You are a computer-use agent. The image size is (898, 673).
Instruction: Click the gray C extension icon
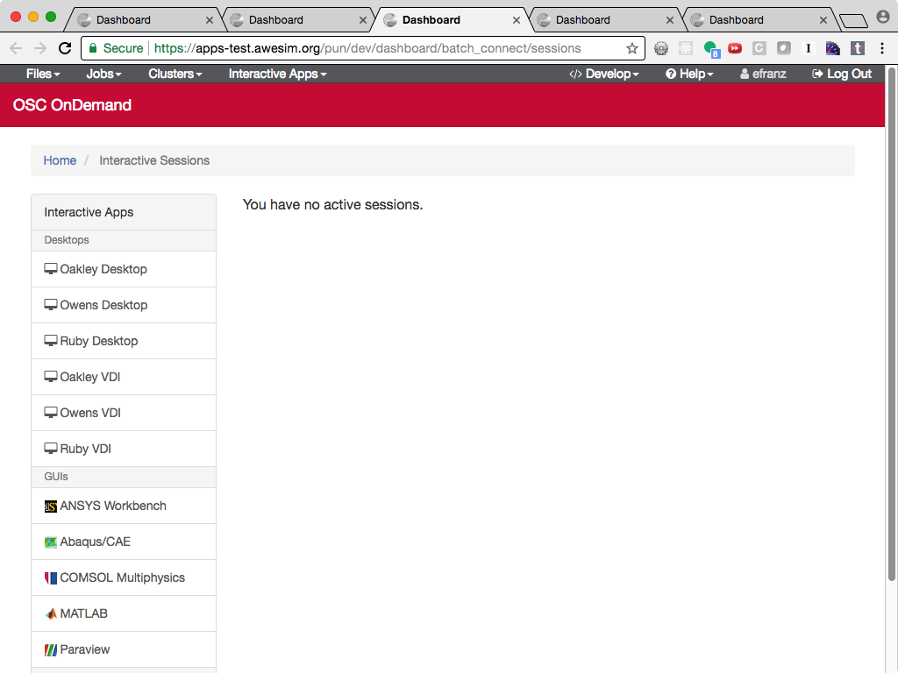point(759,49)
